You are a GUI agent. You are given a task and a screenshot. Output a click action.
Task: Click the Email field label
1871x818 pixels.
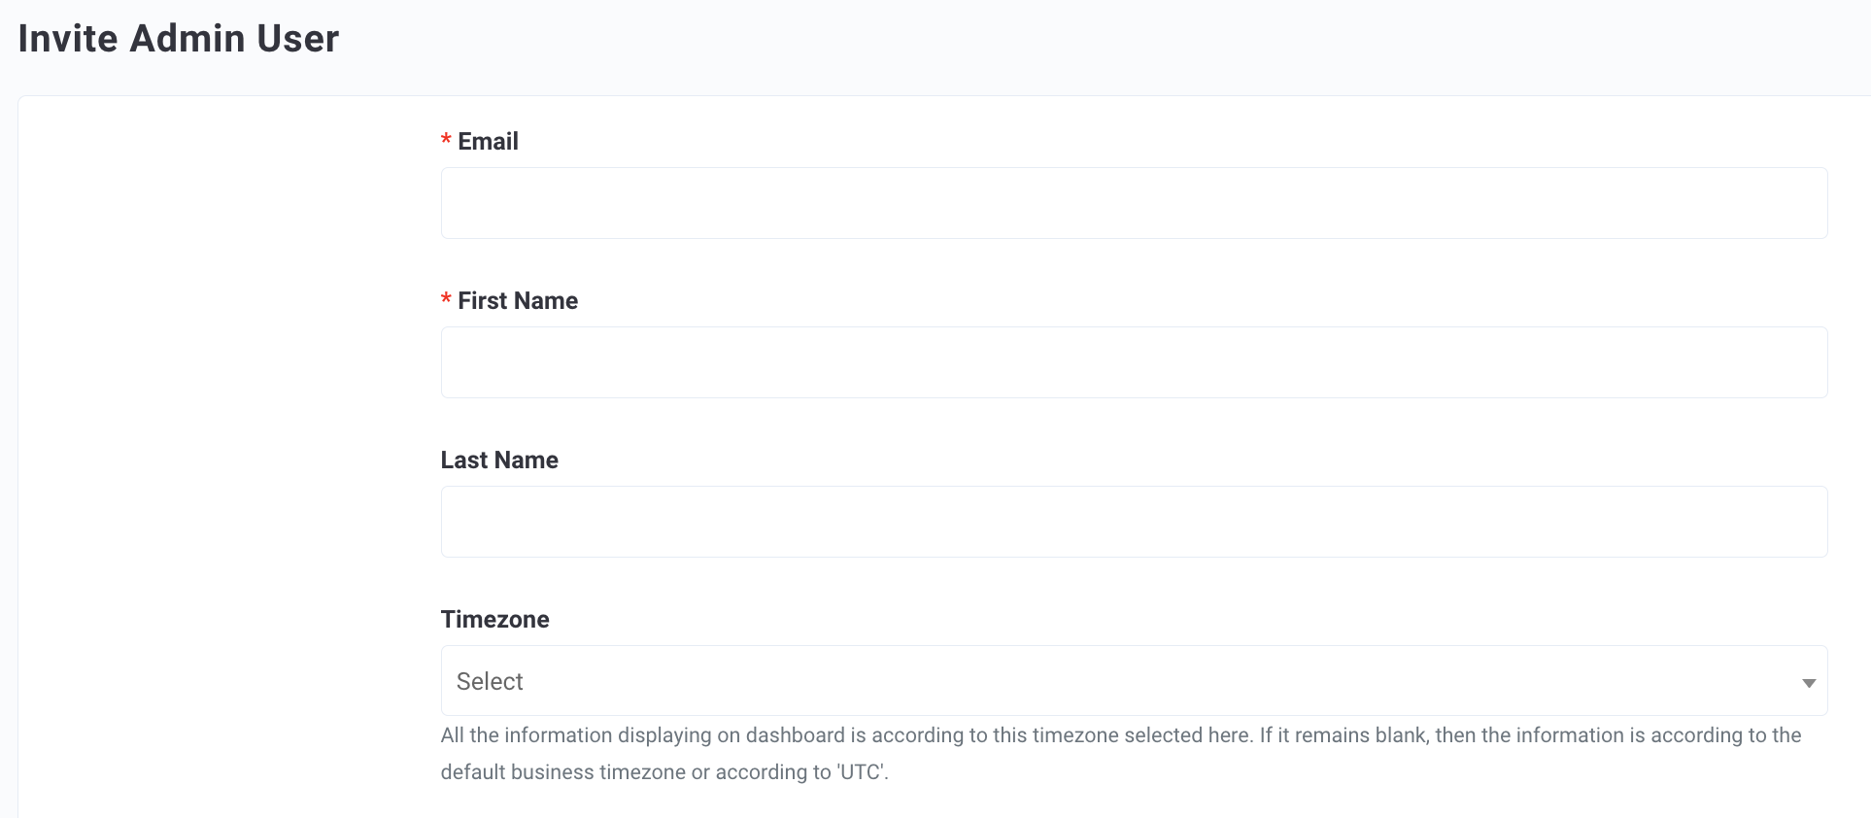(x=488, y=142)
